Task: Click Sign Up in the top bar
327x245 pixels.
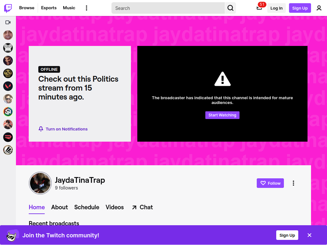Action: click(300, 8)
